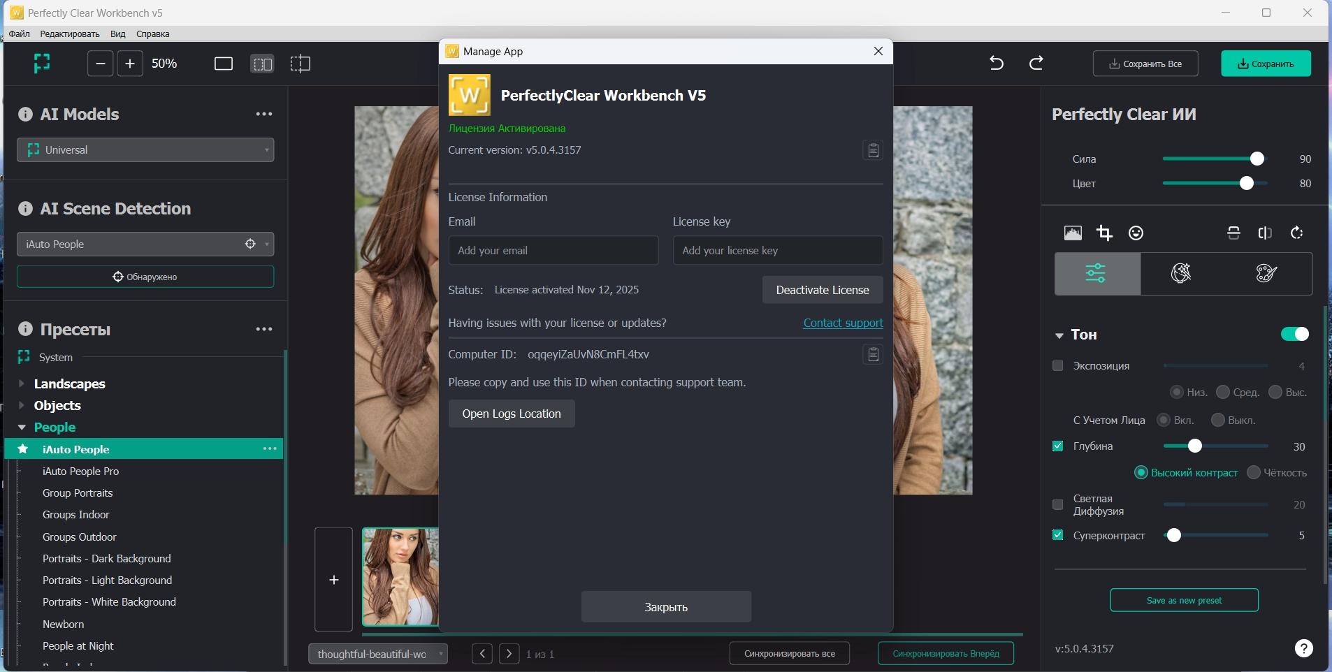1332x672 pixels.
Task: Click the Perfectly Clear logo icon in toolbar
Action: [x=42, y=64]
